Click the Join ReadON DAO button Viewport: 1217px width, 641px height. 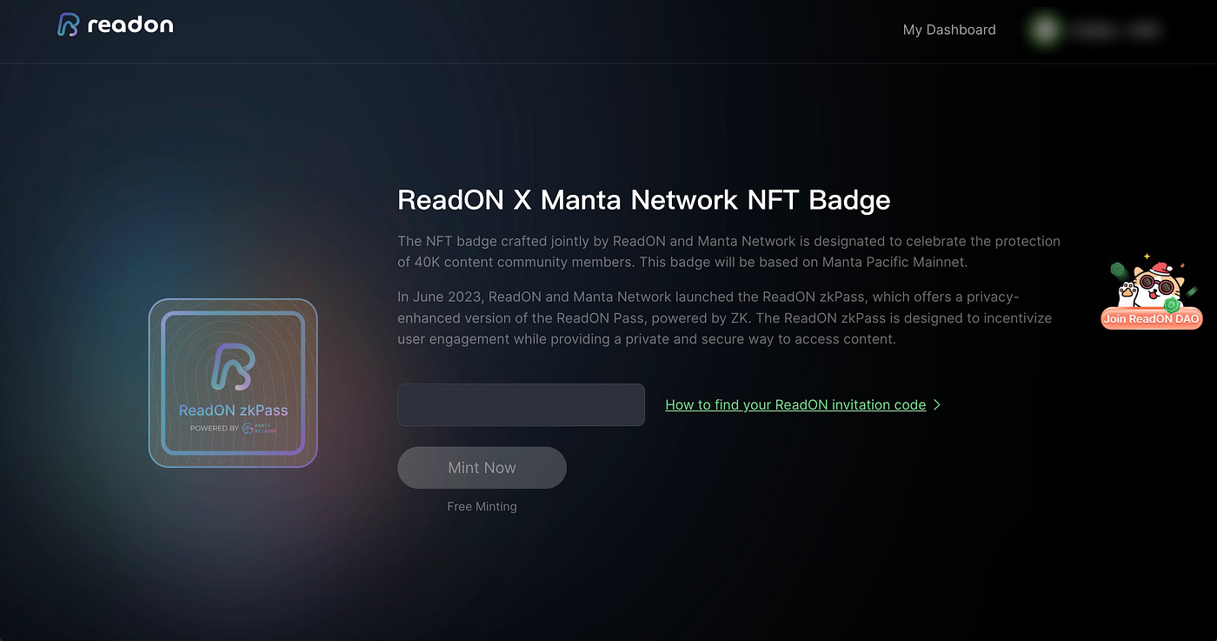coord(1151,318)
